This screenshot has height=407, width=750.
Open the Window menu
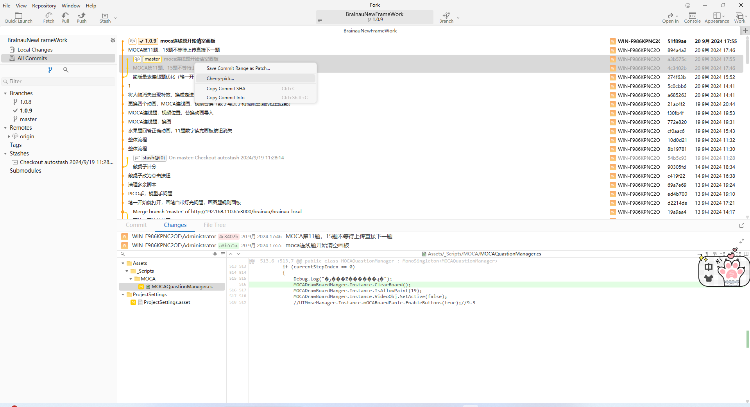point(71,5)
